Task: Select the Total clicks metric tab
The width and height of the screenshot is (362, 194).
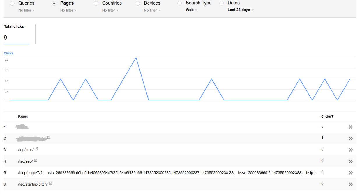Action: tap(17, 34)
